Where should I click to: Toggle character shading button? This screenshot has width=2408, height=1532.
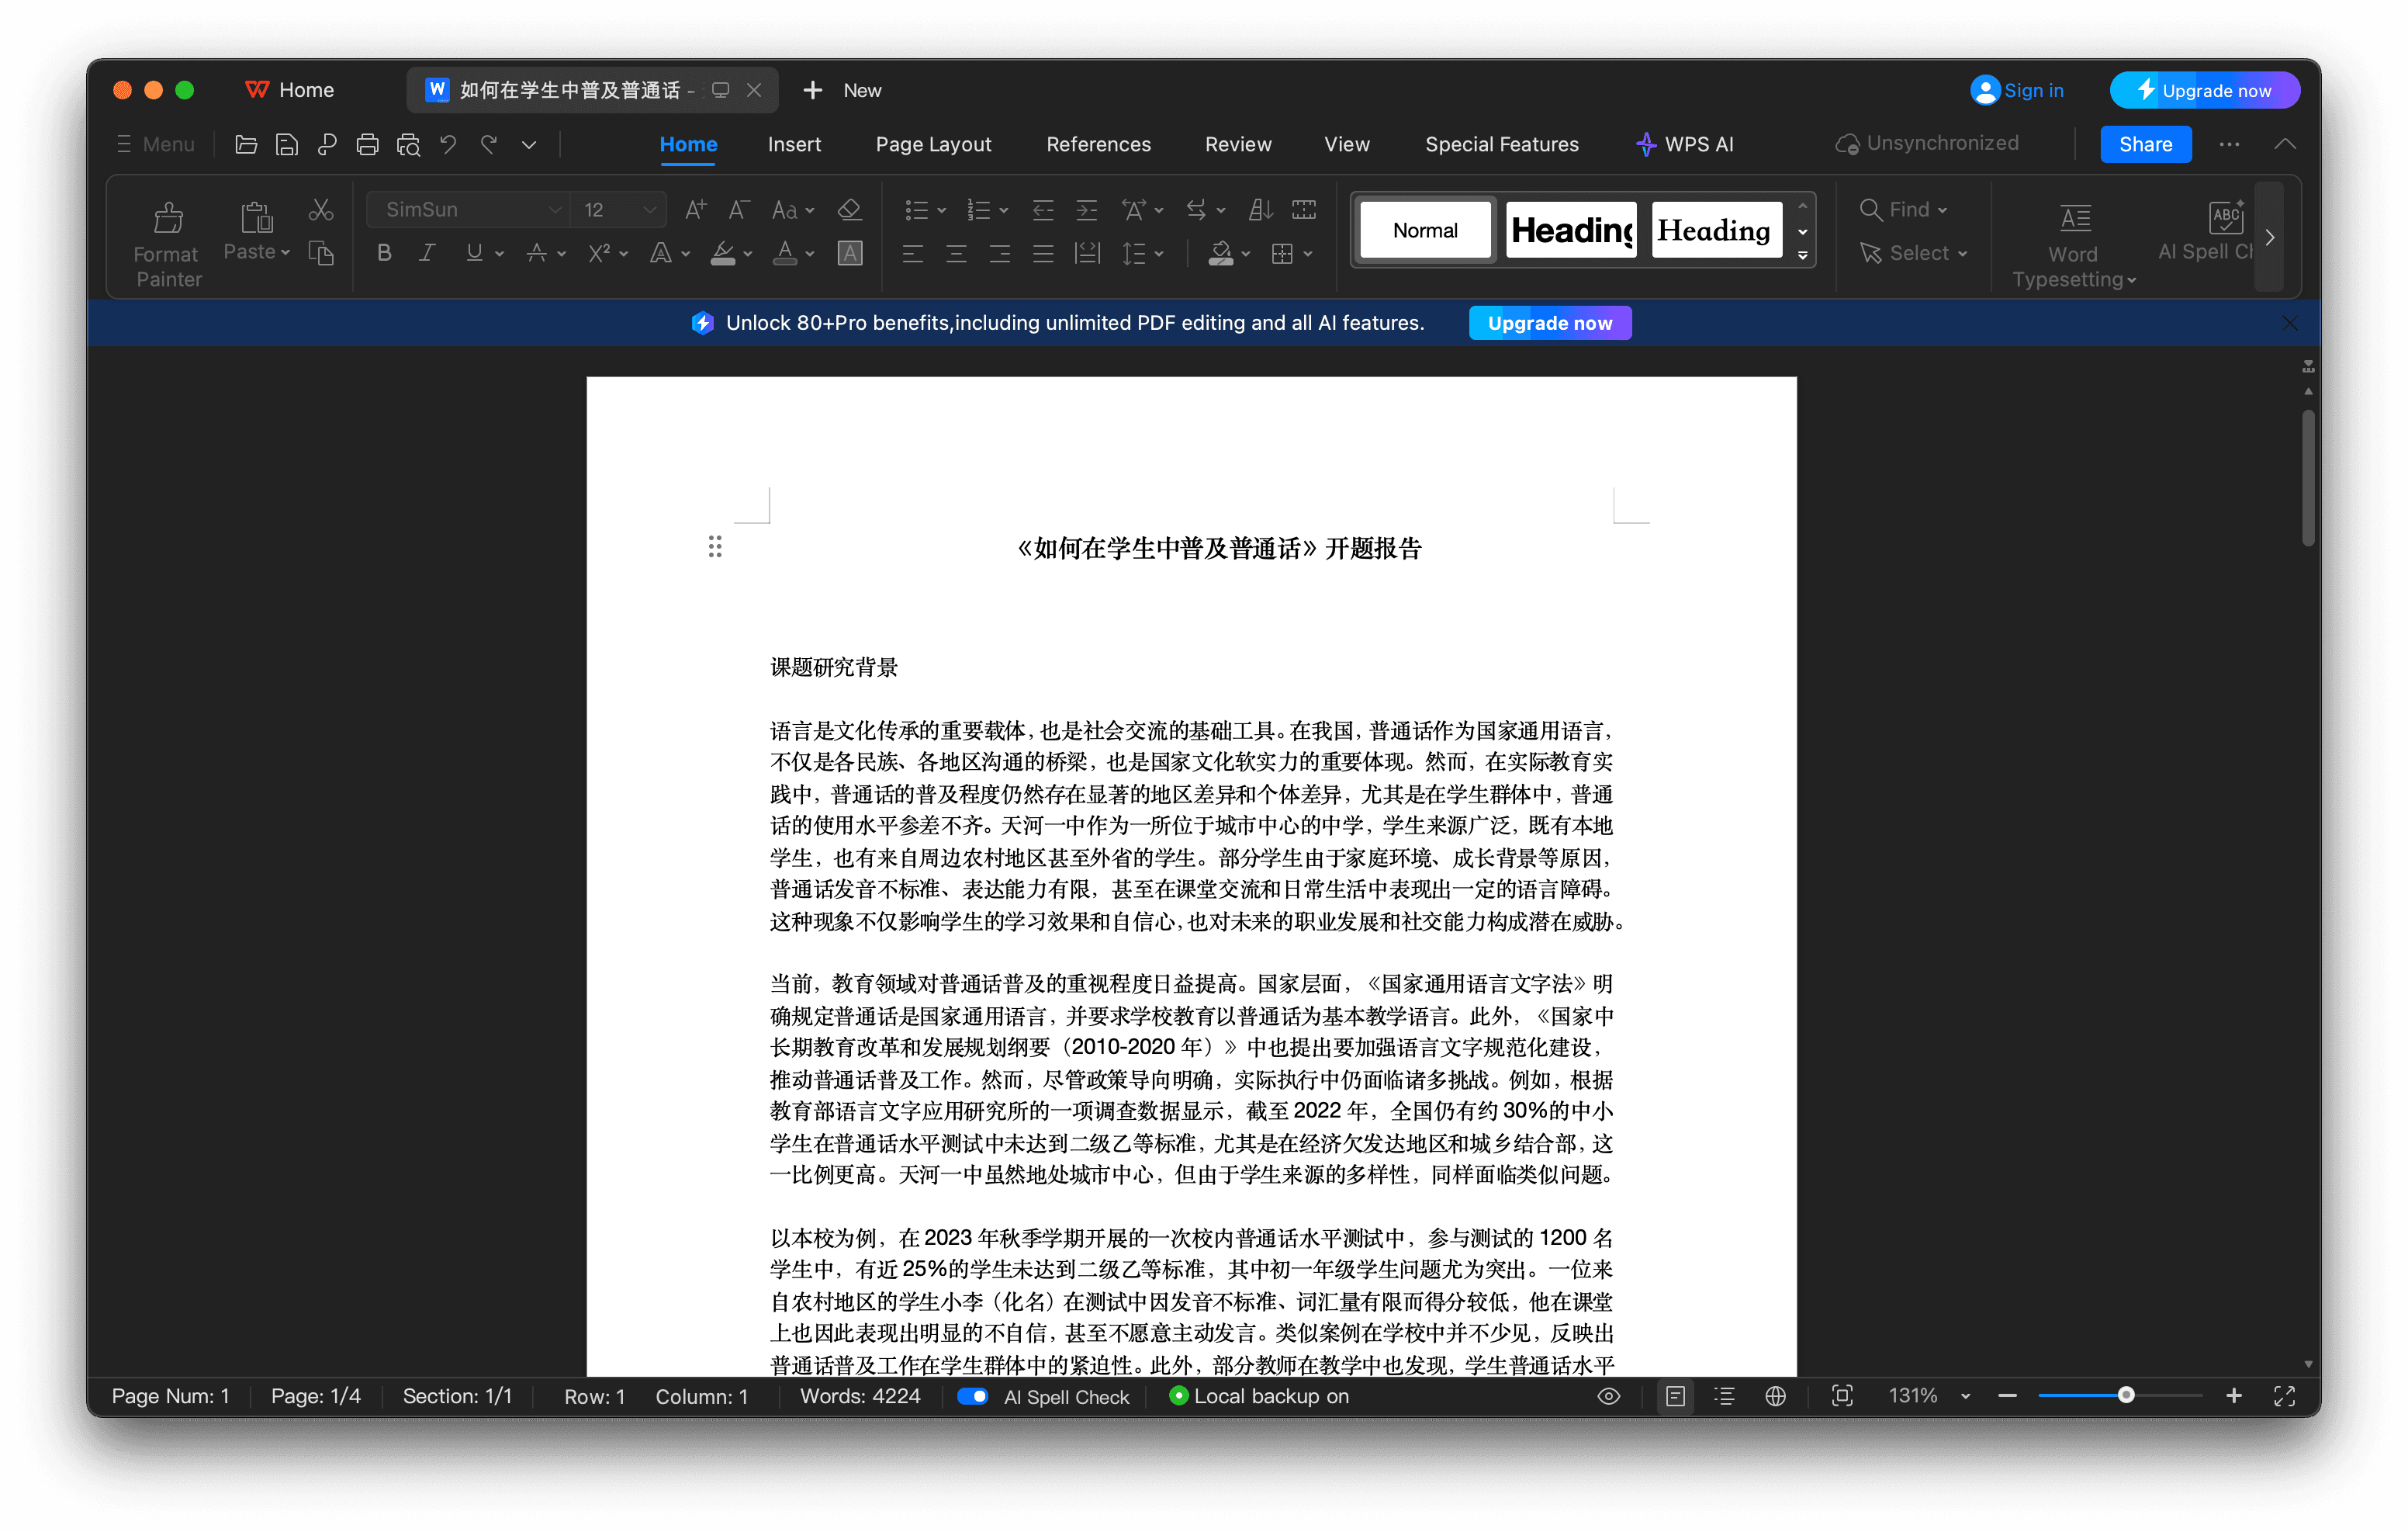pos(849,253)
